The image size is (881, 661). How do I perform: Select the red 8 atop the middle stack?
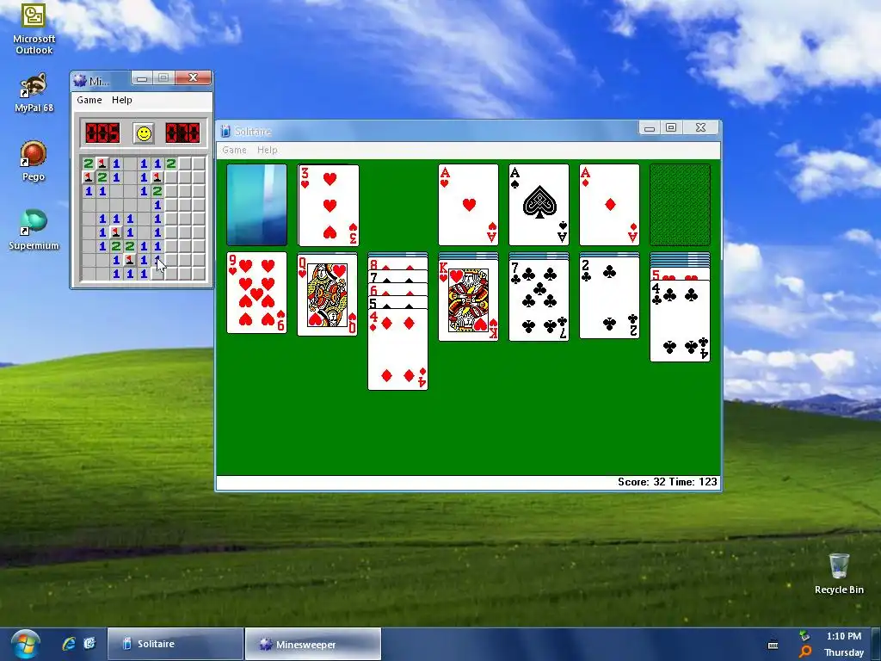click(x=397, y=263)
